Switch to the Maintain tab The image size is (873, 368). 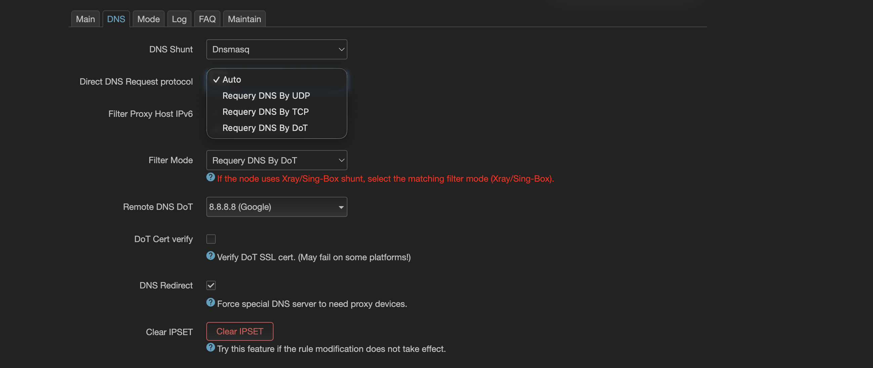coord(244,19)
